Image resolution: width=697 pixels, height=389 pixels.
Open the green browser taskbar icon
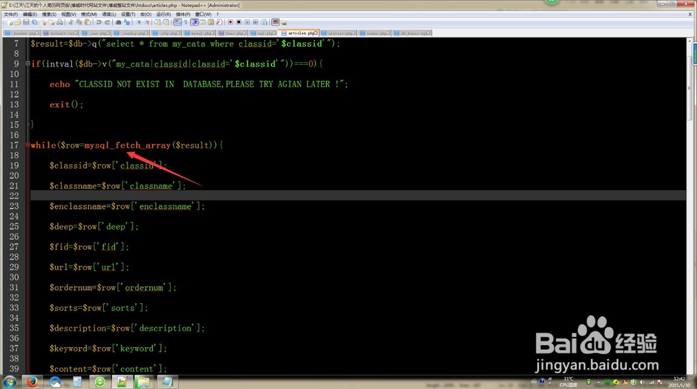tap(100, 381)
